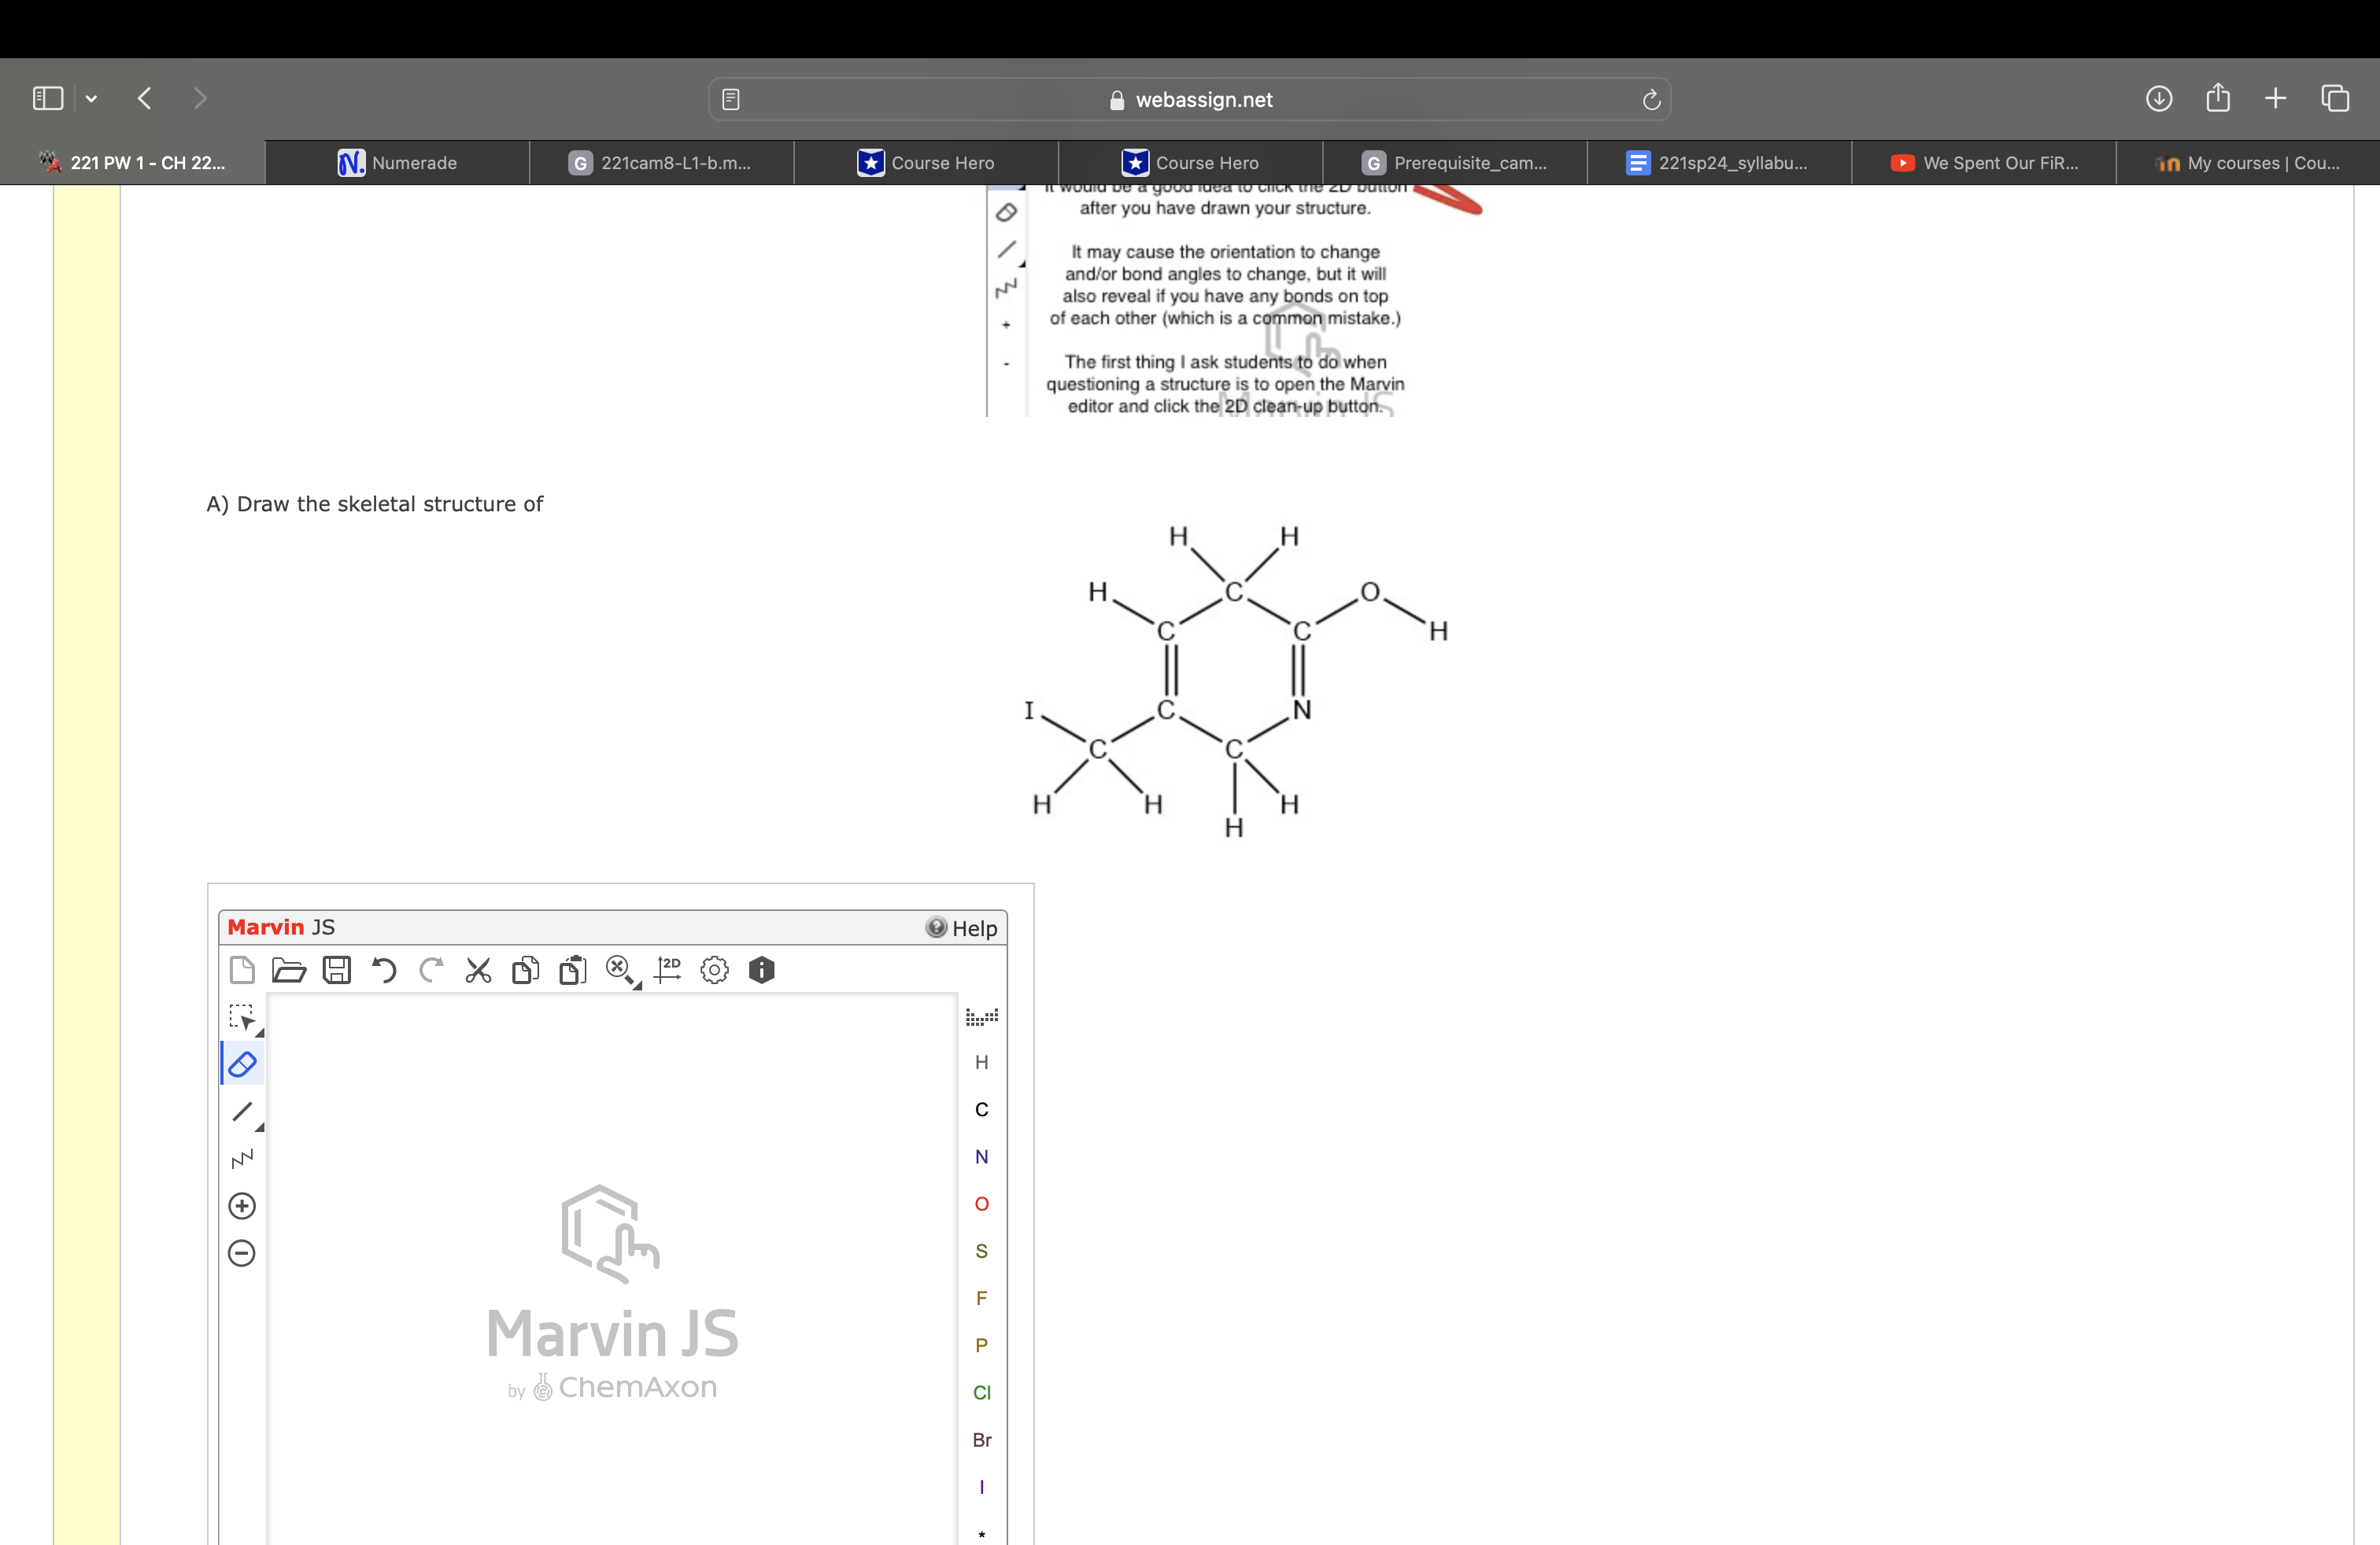Viewport: 2380px width, 1545px height.
Task: Click the 2D clean-up button
Action: click(x=667, y=969)
